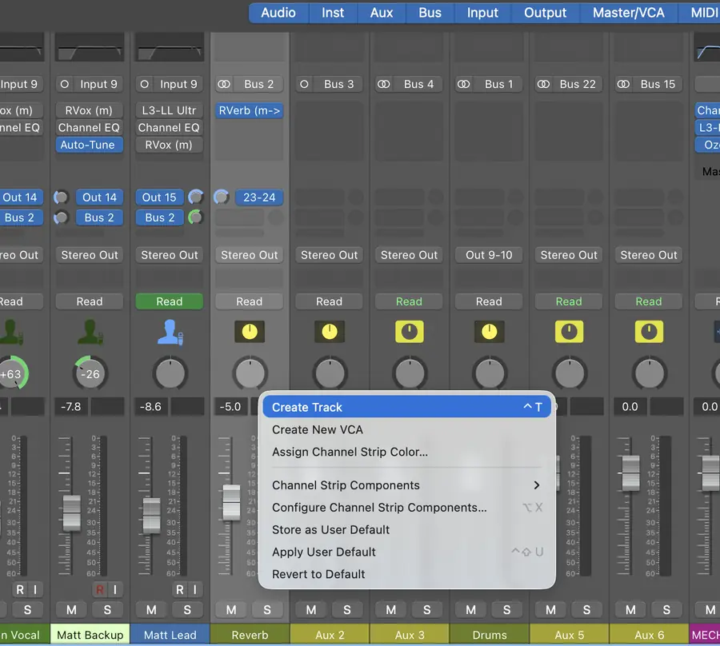Open the Matt Lead Read automation menu

pos(170,301)
